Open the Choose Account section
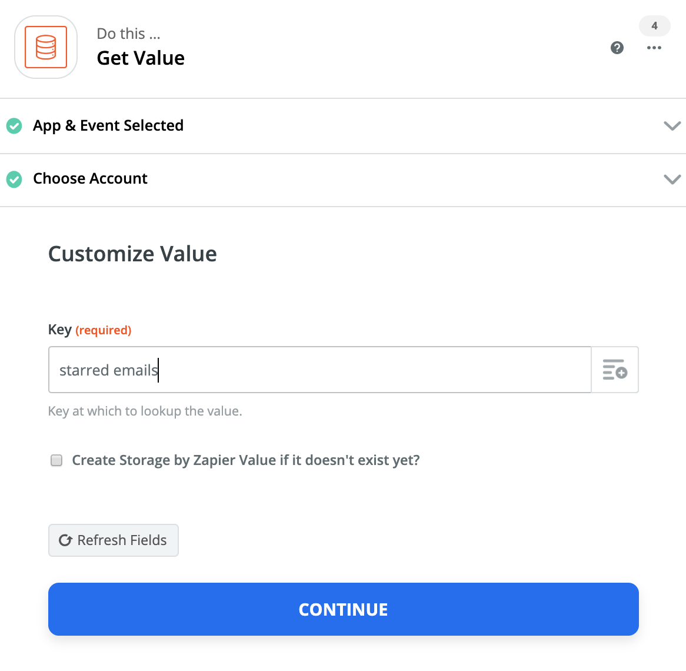The width and height of the screenshot is (686, 671). (90, 179)
